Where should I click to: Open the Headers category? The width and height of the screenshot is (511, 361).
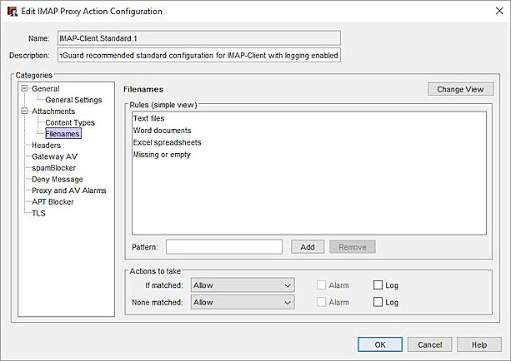[x=47, y=145]
